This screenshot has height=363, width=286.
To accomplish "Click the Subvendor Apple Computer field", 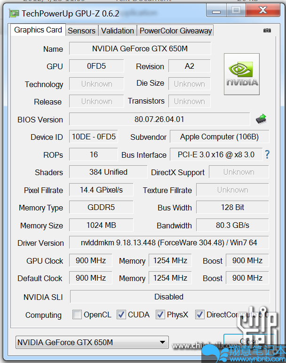I will coord(219,137).
